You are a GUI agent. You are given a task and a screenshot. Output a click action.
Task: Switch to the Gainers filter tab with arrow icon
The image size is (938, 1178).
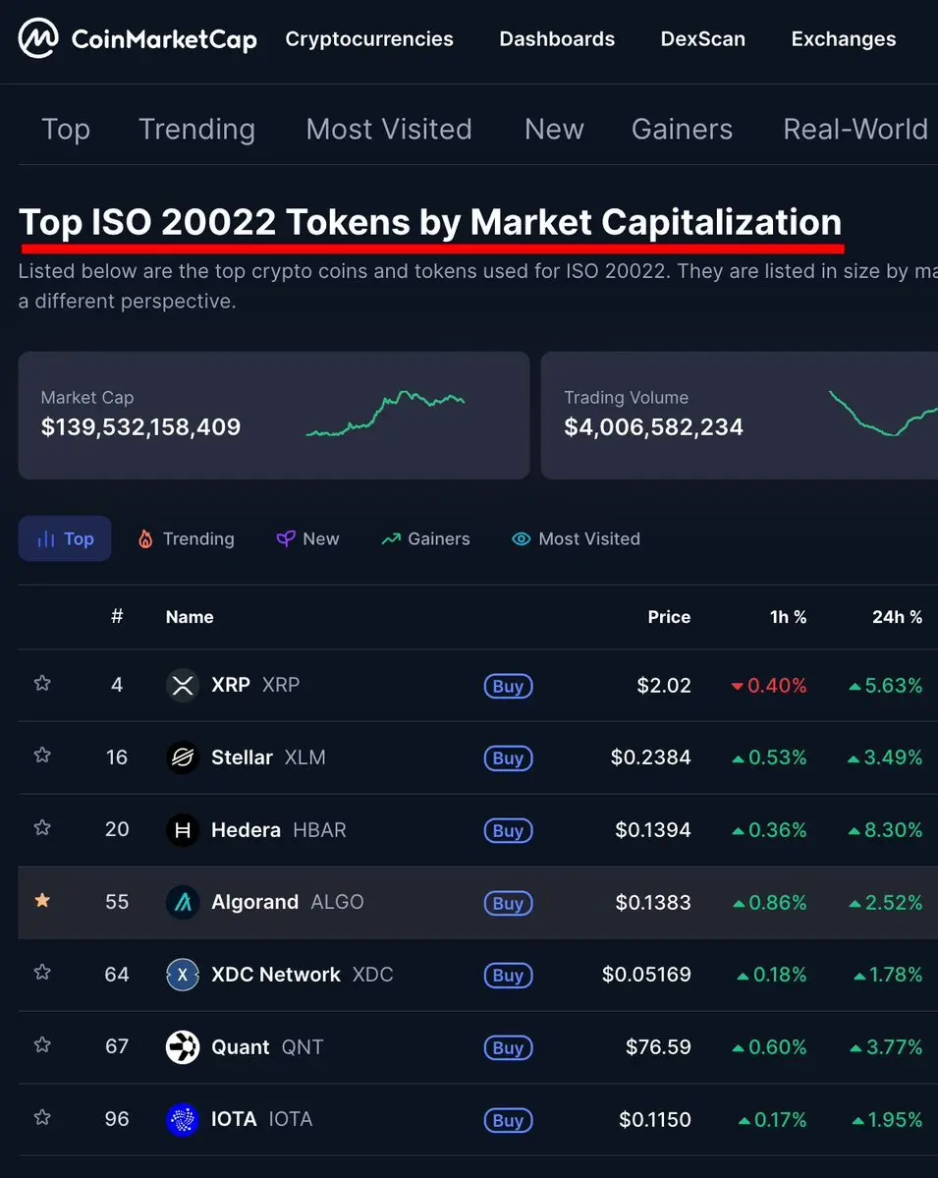click(426, 538)
